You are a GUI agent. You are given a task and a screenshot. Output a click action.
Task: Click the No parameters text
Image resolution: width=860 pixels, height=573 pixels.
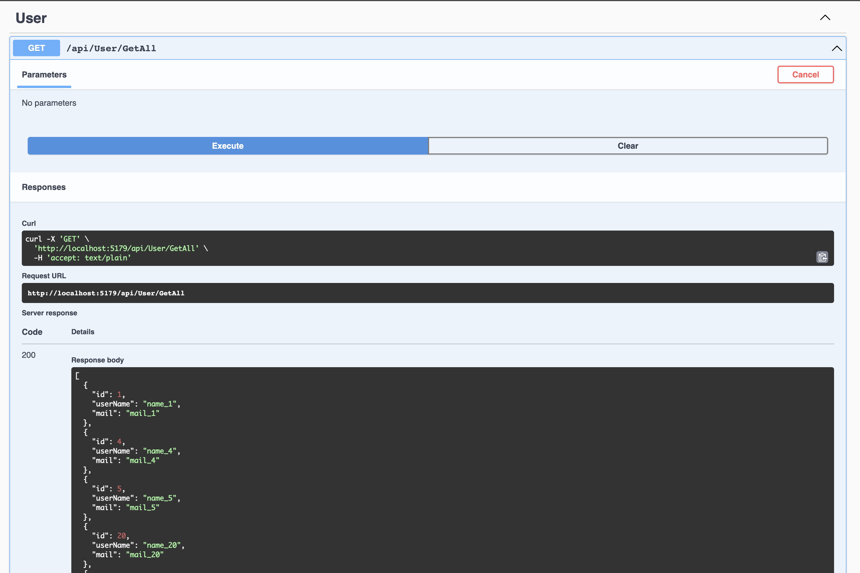pos(49,103)
